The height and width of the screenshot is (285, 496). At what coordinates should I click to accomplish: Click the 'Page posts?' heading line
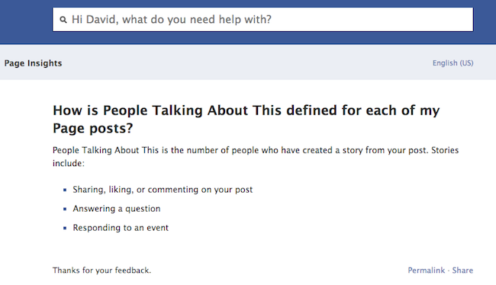tap(92, 128)
